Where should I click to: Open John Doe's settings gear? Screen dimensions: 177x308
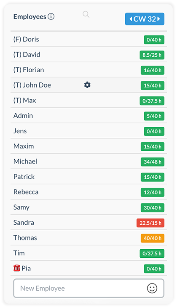pos(87,85)
